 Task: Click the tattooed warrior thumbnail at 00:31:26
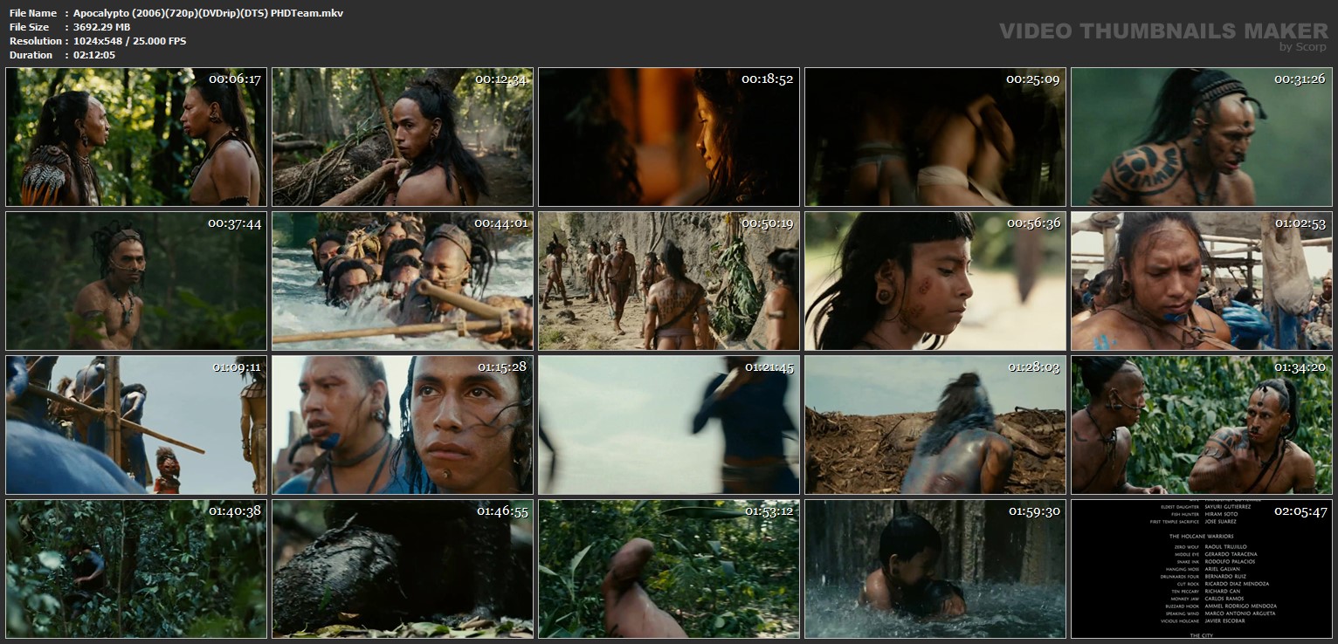[x=1202, y=137]
